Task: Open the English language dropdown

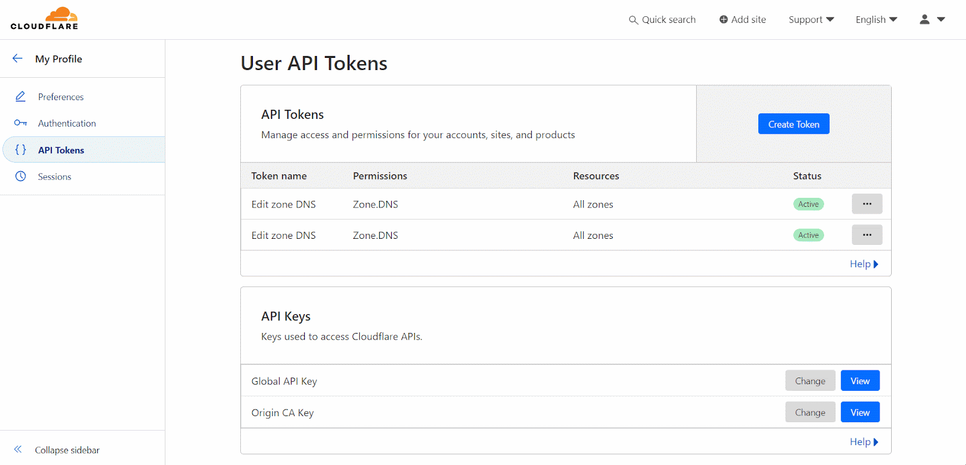Action: (876, 19)
